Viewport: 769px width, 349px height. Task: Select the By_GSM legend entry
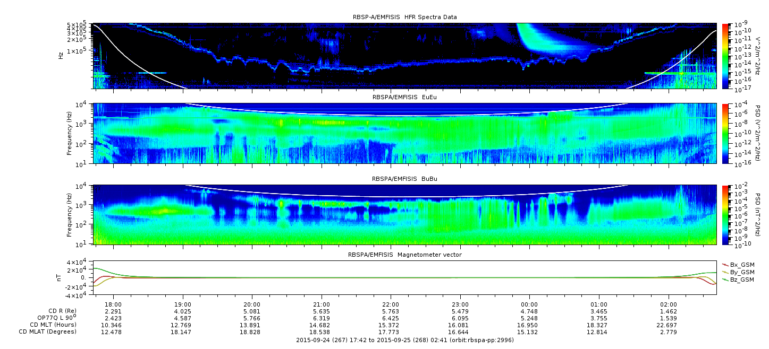[x=741, y=272]
